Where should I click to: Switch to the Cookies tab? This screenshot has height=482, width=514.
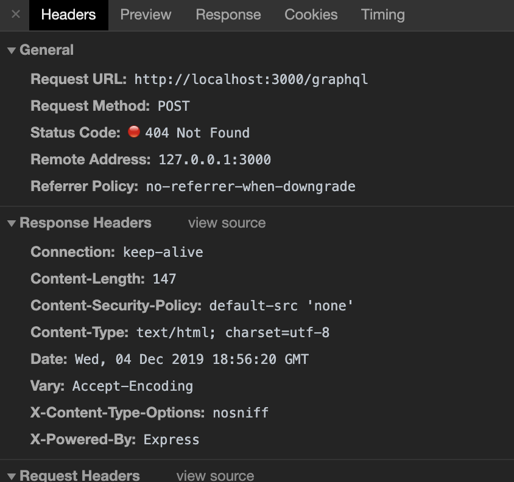pyautogui.click(x=311, y=15)
